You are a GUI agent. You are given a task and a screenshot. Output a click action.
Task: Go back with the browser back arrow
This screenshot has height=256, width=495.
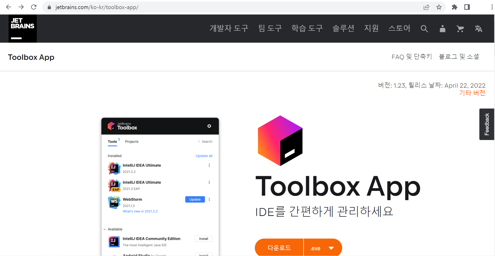(9, 7)
